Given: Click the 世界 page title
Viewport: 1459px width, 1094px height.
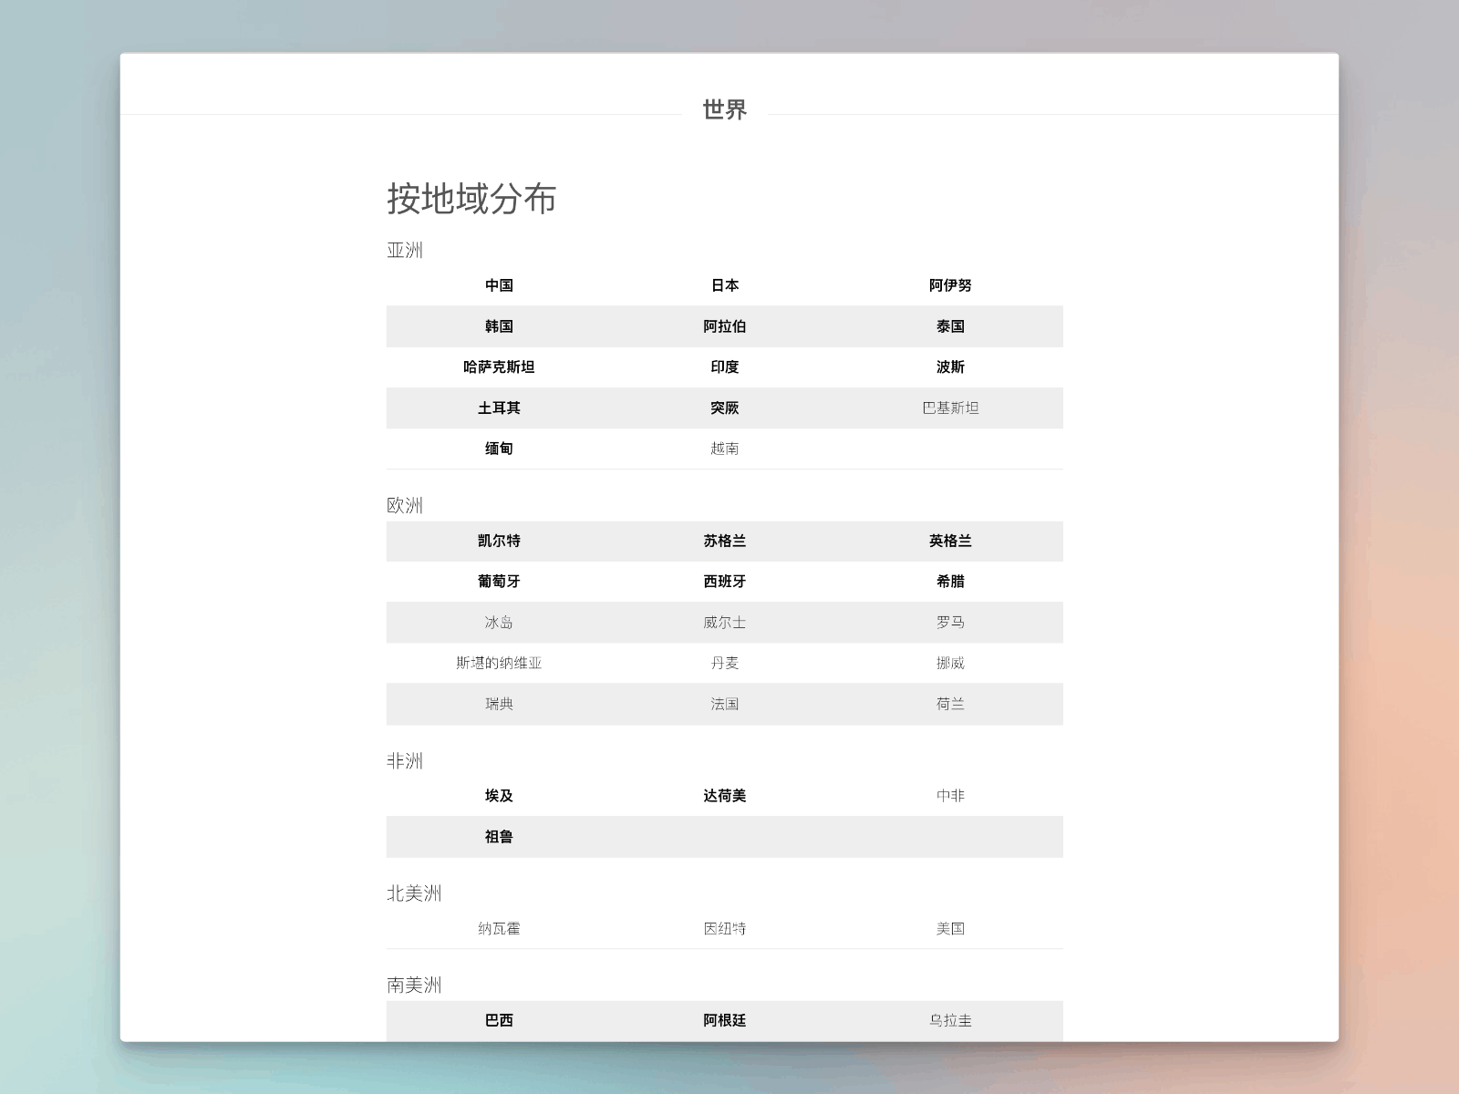Looking at the screenshot, I should point(725,109).
